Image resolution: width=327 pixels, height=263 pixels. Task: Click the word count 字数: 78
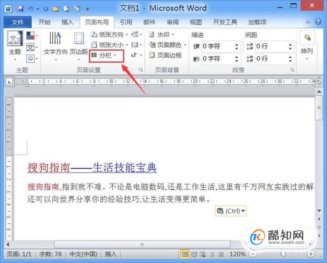point(50,254)
